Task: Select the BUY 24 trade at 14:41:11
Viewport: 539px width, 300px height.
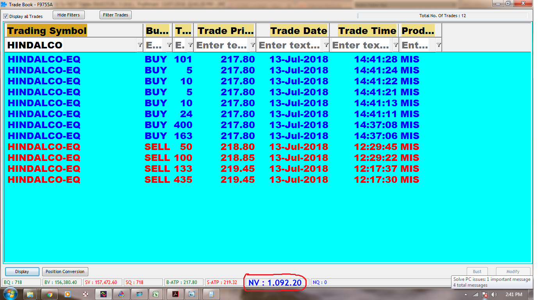Action: point(213,114)
